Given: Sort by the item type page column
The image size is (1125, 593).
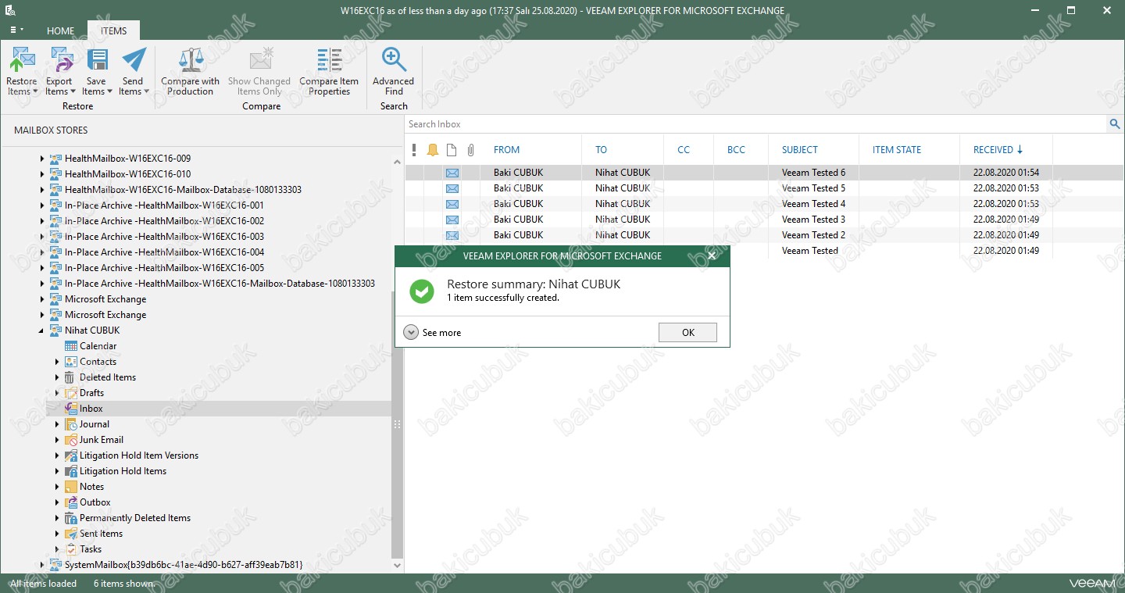Looking at the screenshot, I should coord(452,150).
